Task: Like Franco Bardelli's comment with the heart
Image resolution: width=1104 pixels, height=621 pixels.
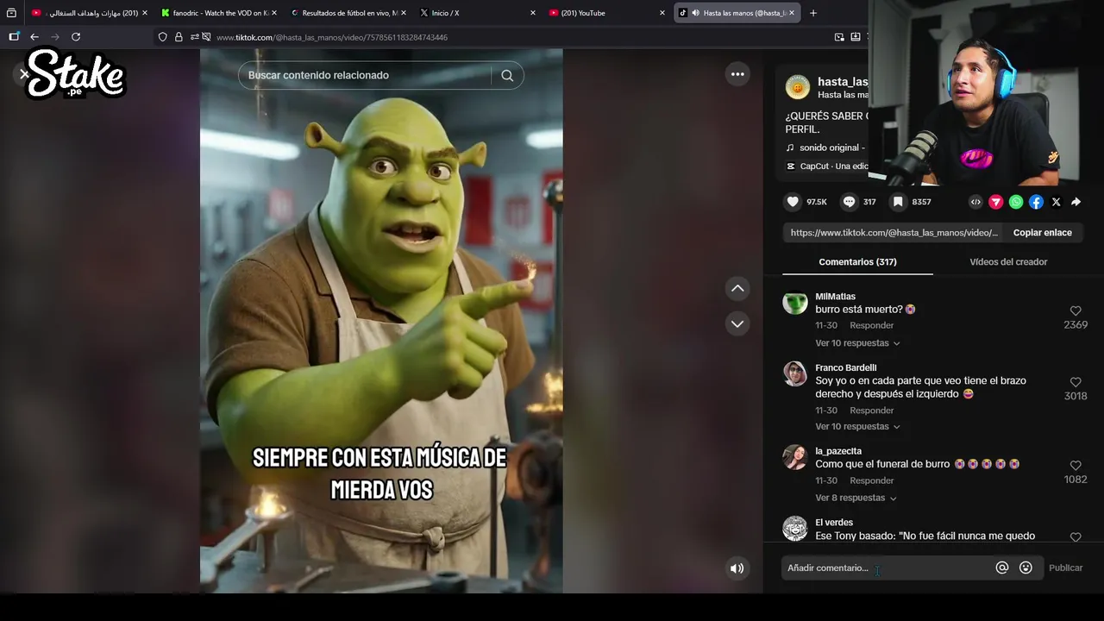Action: click(x=1076, y=382)
